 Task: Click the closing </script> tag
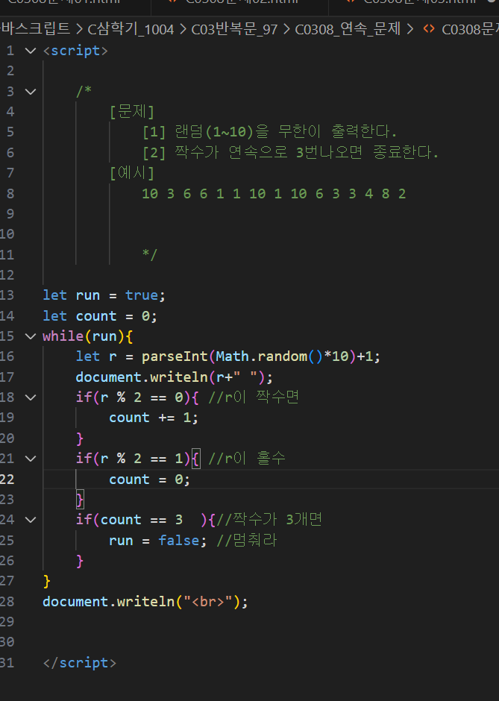point(80,663)
